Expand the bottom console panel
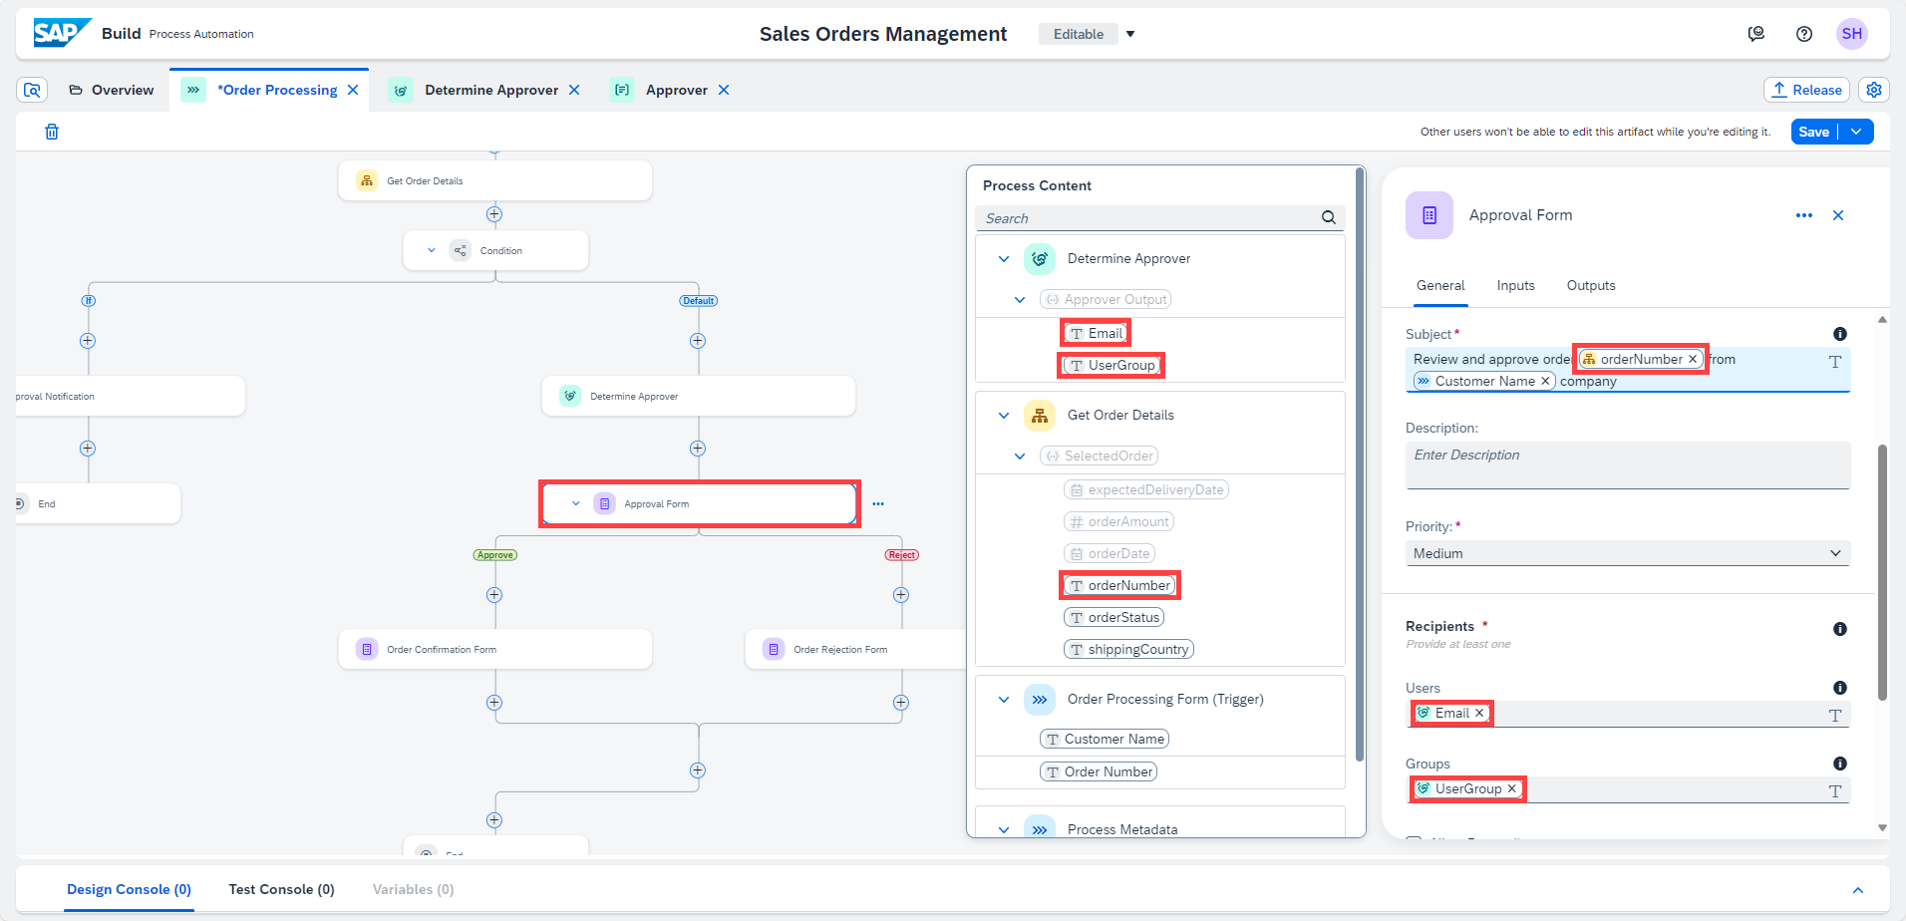 click(x=1858, y=890)
